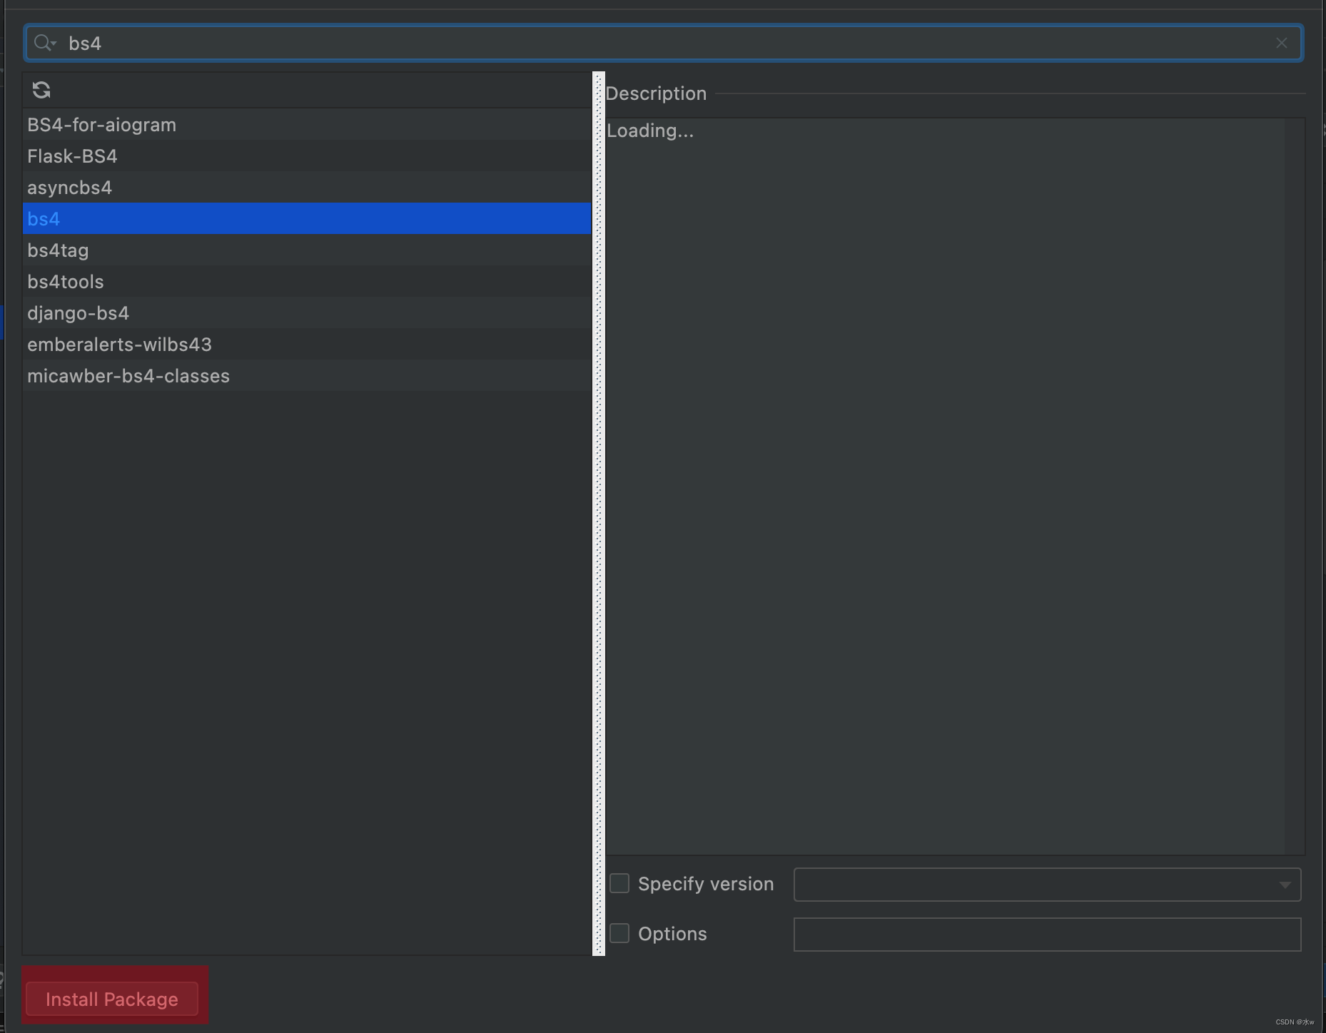This screenshot has width=1326, height=1033.
Task: Select the bs4tag package
Action: (x=58, y=250)
